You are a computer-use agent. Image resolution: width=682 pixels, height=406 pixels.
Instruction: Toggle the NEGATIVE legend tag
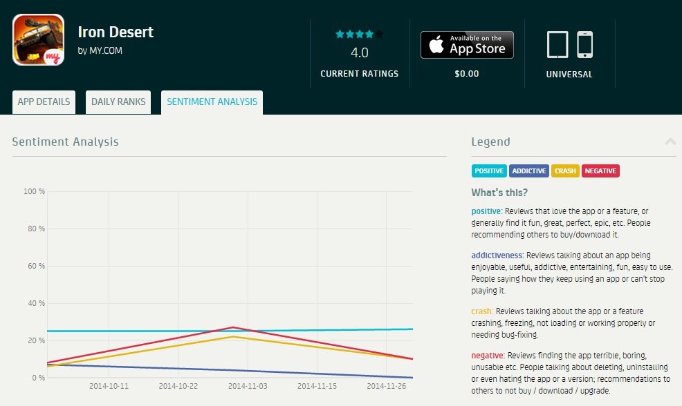pos(600,171)
